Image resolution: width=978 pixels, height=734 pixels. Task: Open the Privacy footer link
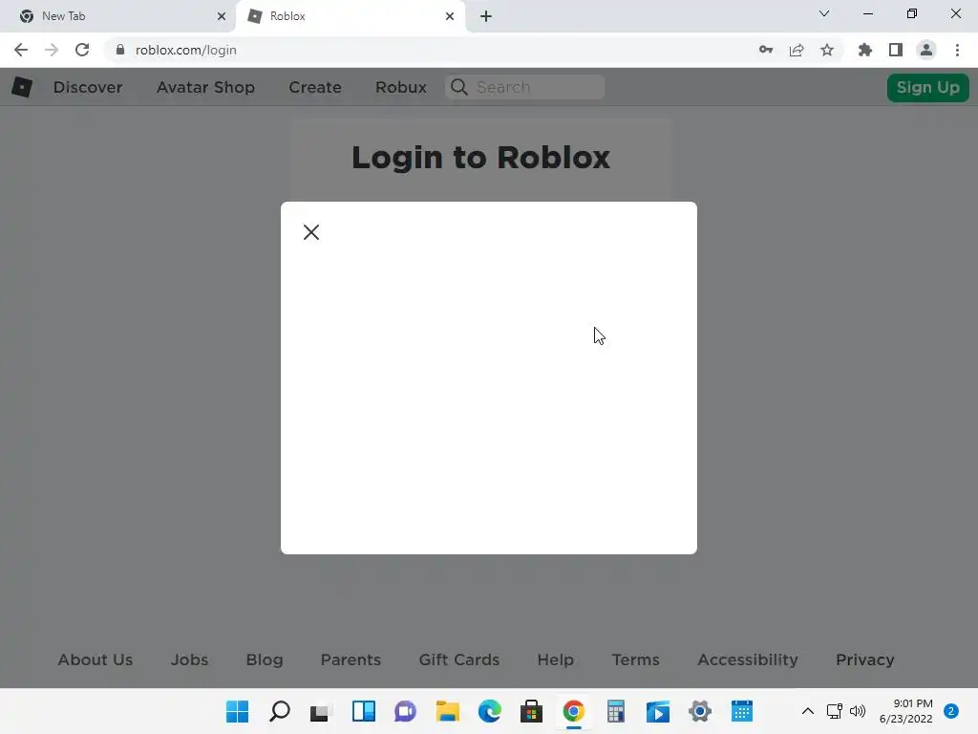point(865,659)
